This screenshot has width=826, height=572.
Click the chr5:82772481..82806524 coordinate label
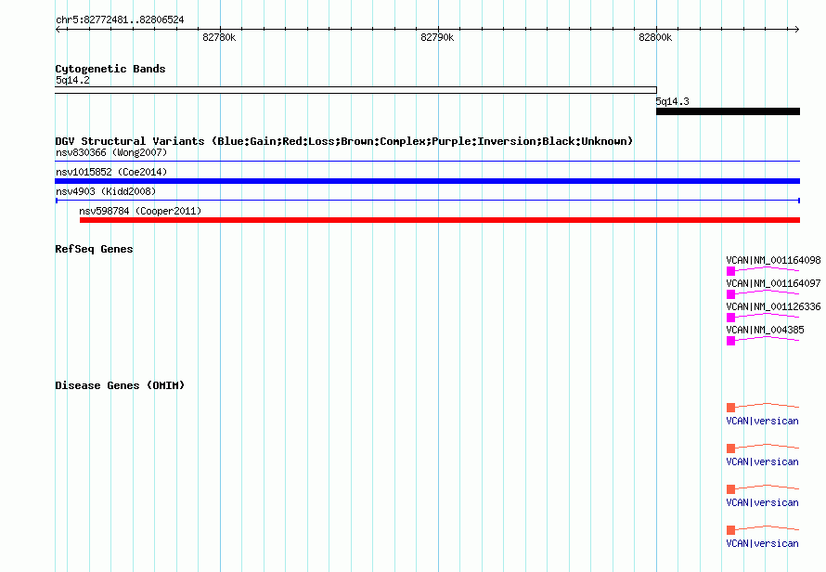[120, 20]
